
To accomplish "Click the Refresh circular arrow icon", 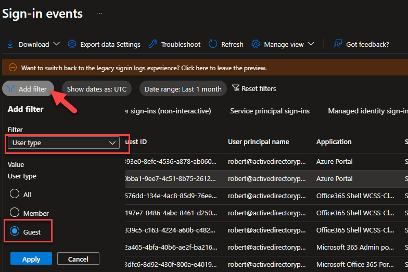I will (213, 44).
